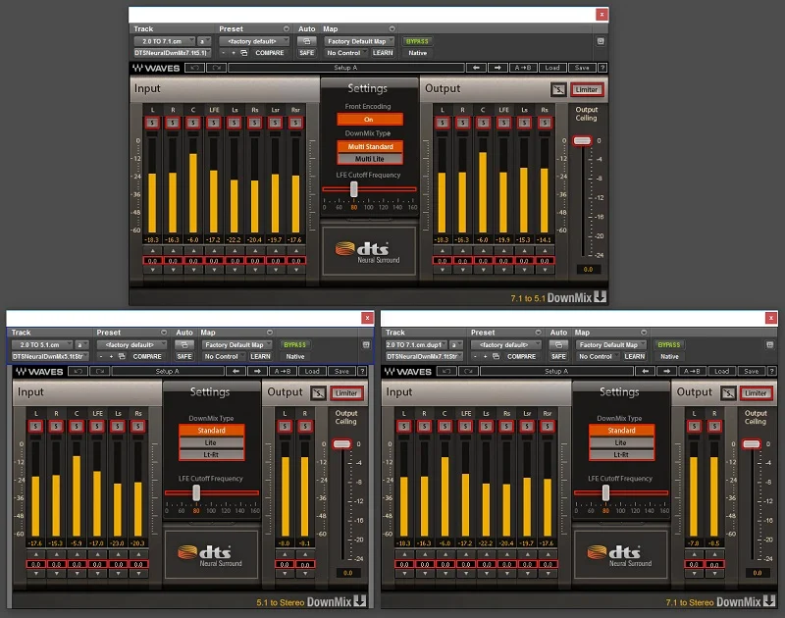Image resolution: width=785 pixels, height=618 pixels.
Task: Open DTSNeuralDwnMix7.1t5.1 plugin selector
Action: 172,53
